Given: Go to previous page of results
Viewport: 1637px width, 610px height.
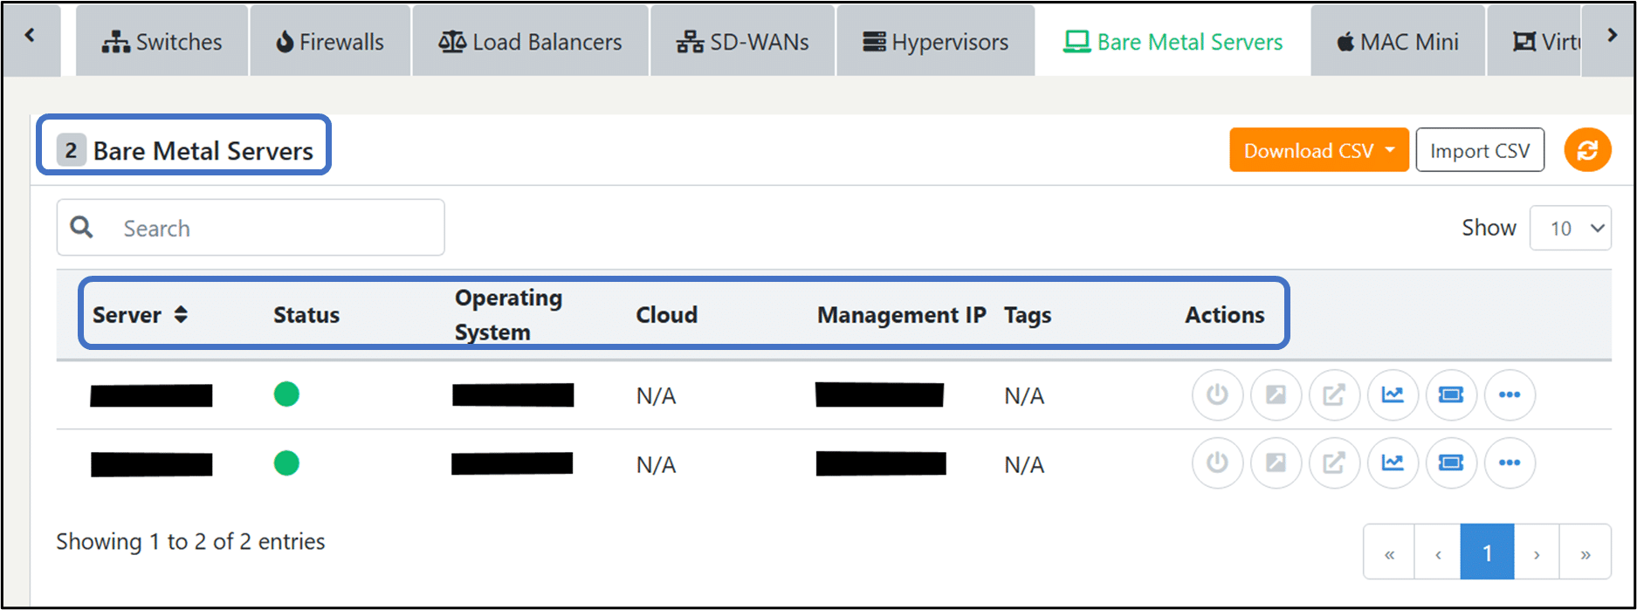Looking at the screenshot, I should tap(1438, 552).
